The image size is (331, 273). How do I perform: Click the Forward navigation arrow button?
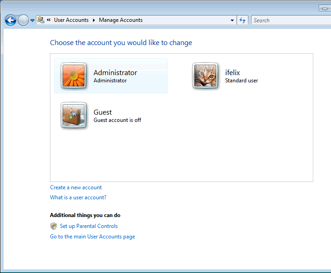point(23,20)
